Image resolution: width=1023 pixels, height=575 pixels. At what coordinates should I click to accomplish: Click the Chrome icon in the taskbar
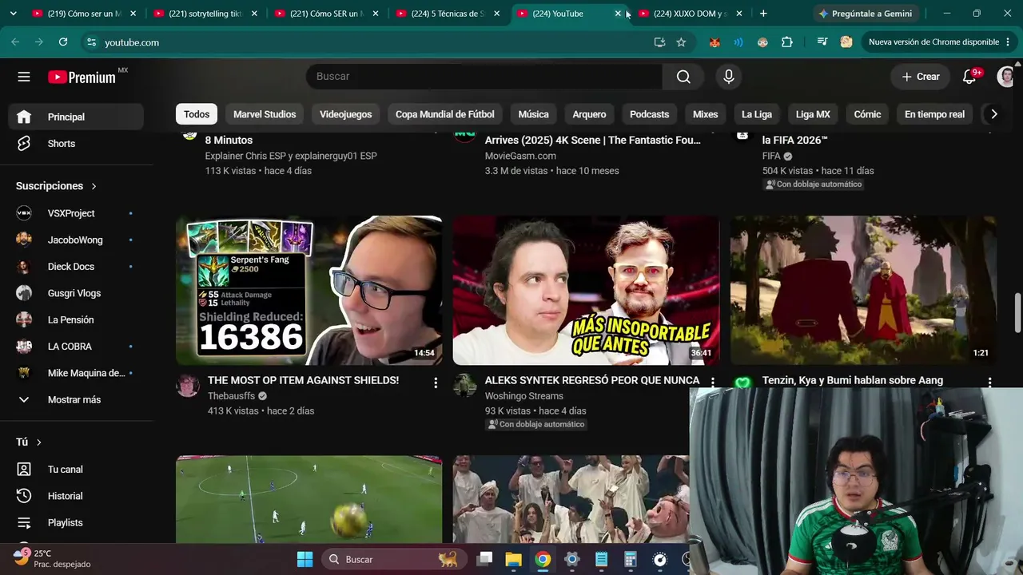(543, 559)
